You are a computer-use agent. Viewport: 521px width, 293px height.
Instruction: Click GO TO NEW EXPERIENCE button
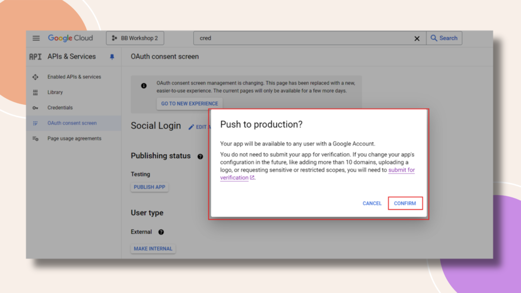(x=190, y=104)
